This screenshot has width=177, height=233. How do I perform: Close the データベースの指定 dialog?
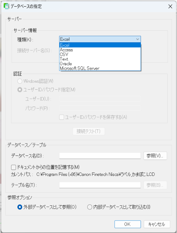coord(170,6)
